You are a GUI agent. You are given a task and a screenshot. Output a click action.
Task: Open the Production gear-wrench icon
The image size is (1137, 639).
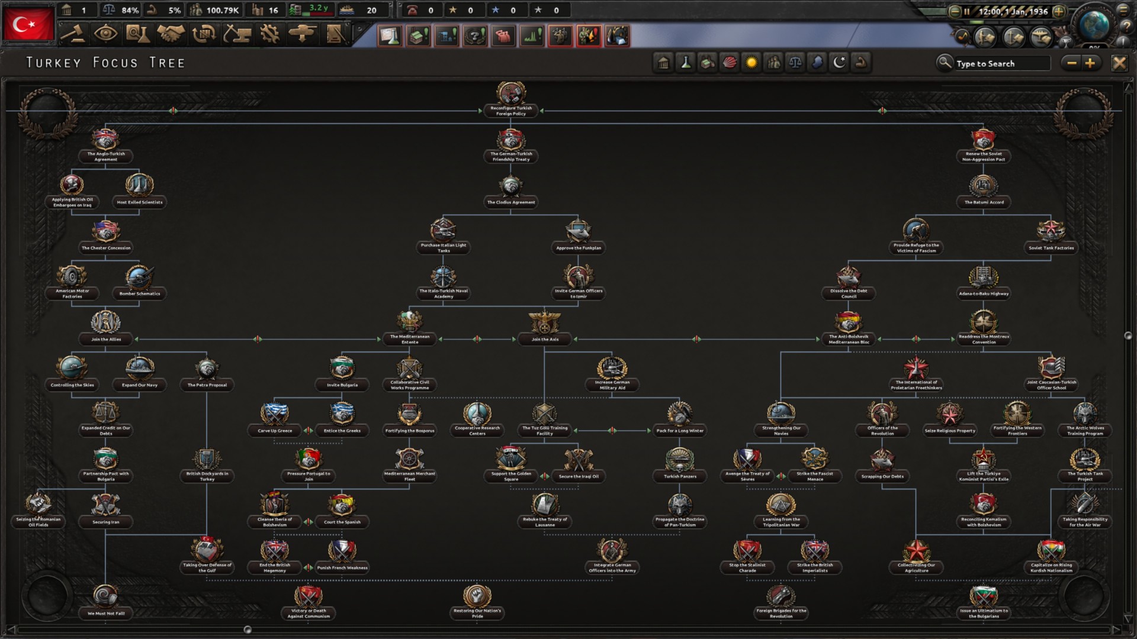(269, 34)
